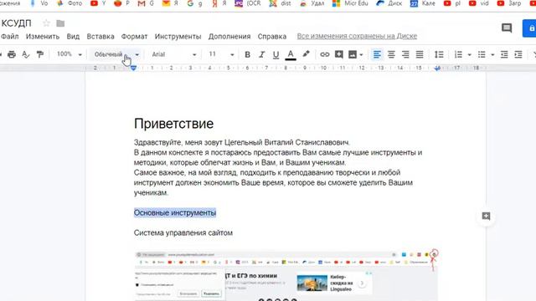Open the Изменить menu

tap(43, 36)
